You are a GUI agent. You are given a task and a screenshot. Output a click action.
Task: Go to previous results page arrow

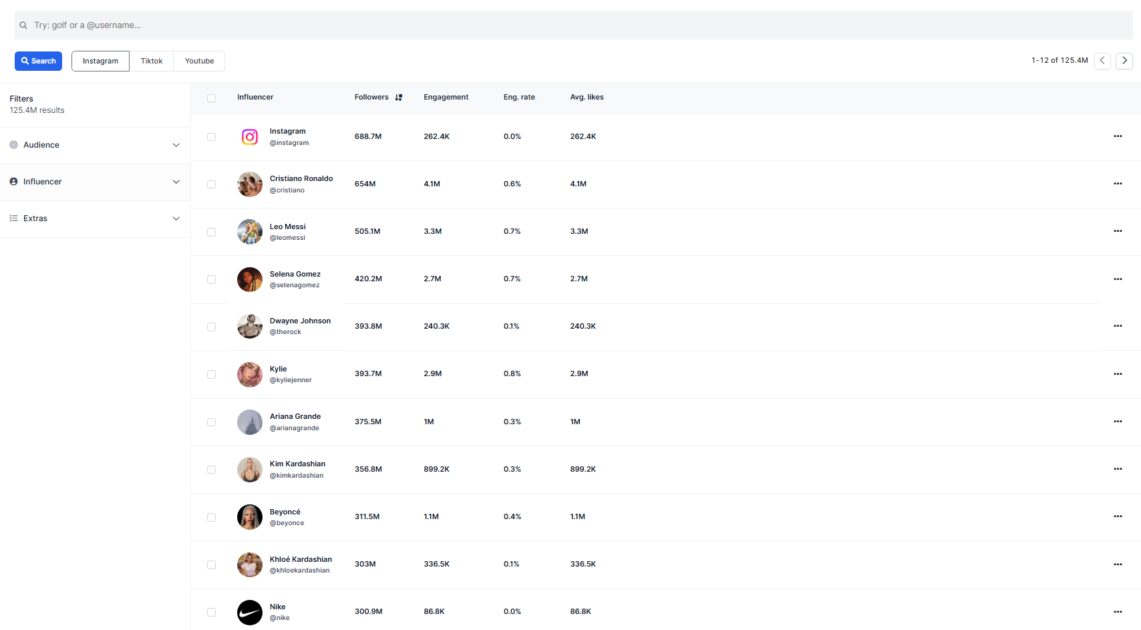click(x=1102, y=61)
